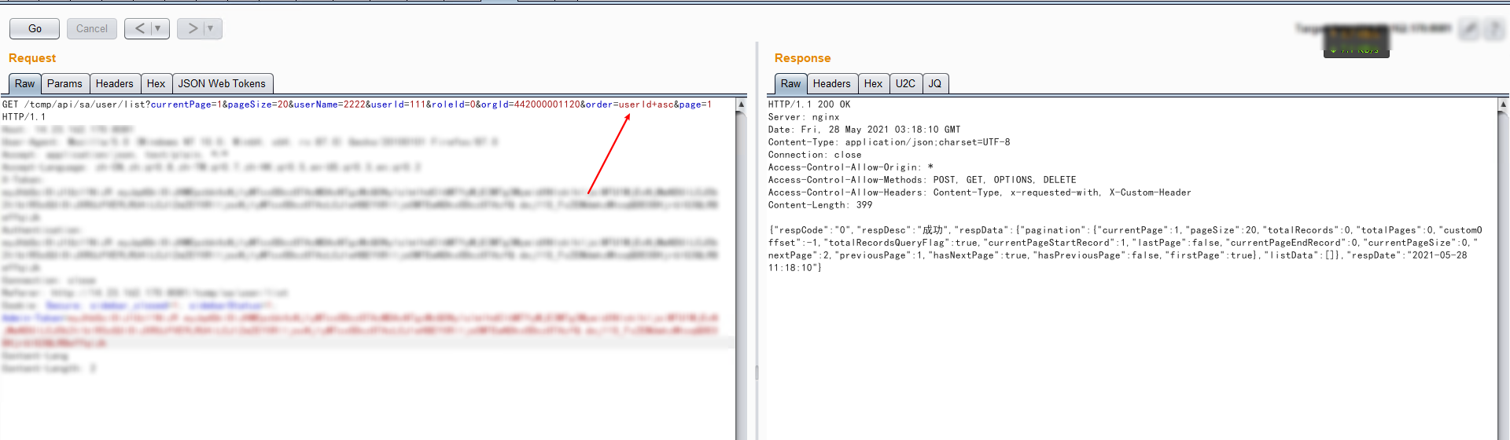
Task: Click the Go button to send request
Action: [35, 29]
